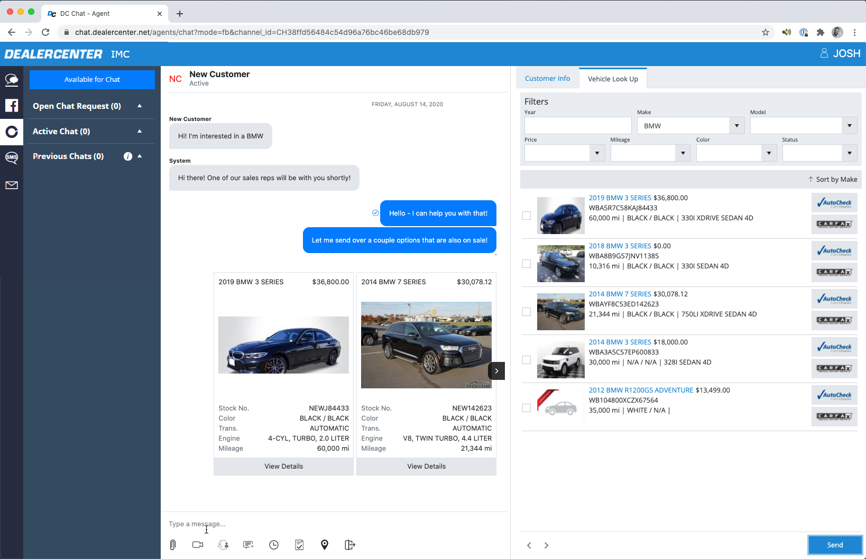The width and height of the screenshot is (866, 559).
Task: Click the DEALERCENTER logo
Action: 53,54
